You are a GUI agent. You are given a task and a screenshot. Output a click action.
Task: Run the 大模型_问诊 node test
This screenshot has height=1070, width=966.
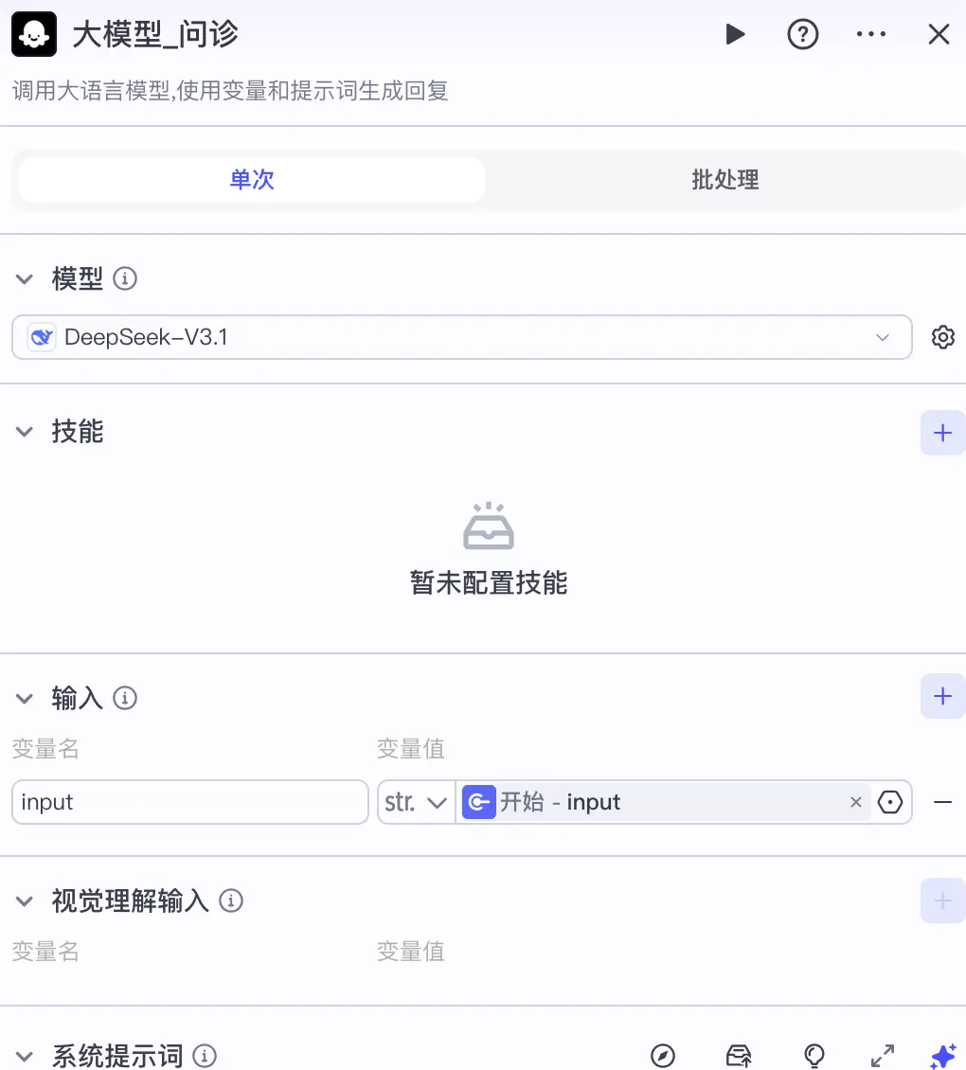[x=735, y=34]
